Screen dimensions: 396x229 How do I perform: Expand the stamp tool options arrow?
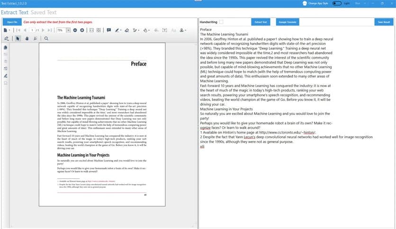[185, 30]
